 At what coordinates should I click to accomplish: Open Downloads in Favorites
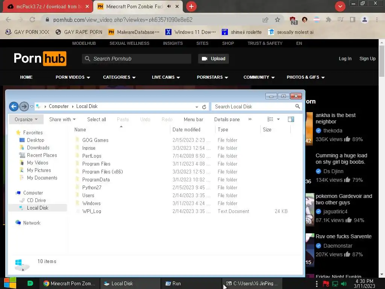[x=38, y=148]
